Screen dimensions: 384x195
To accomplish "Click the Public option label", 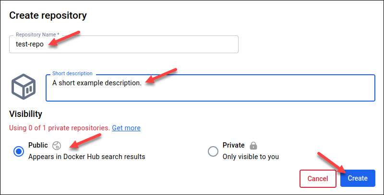I will 38,145.
